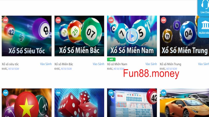Click the green MỚI badge

[x=111, y=60]
